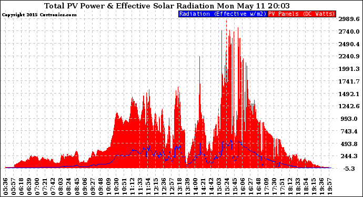363x197 pixels.
Task: Click the 13:39 time axis label
Action: coord(187,186)
